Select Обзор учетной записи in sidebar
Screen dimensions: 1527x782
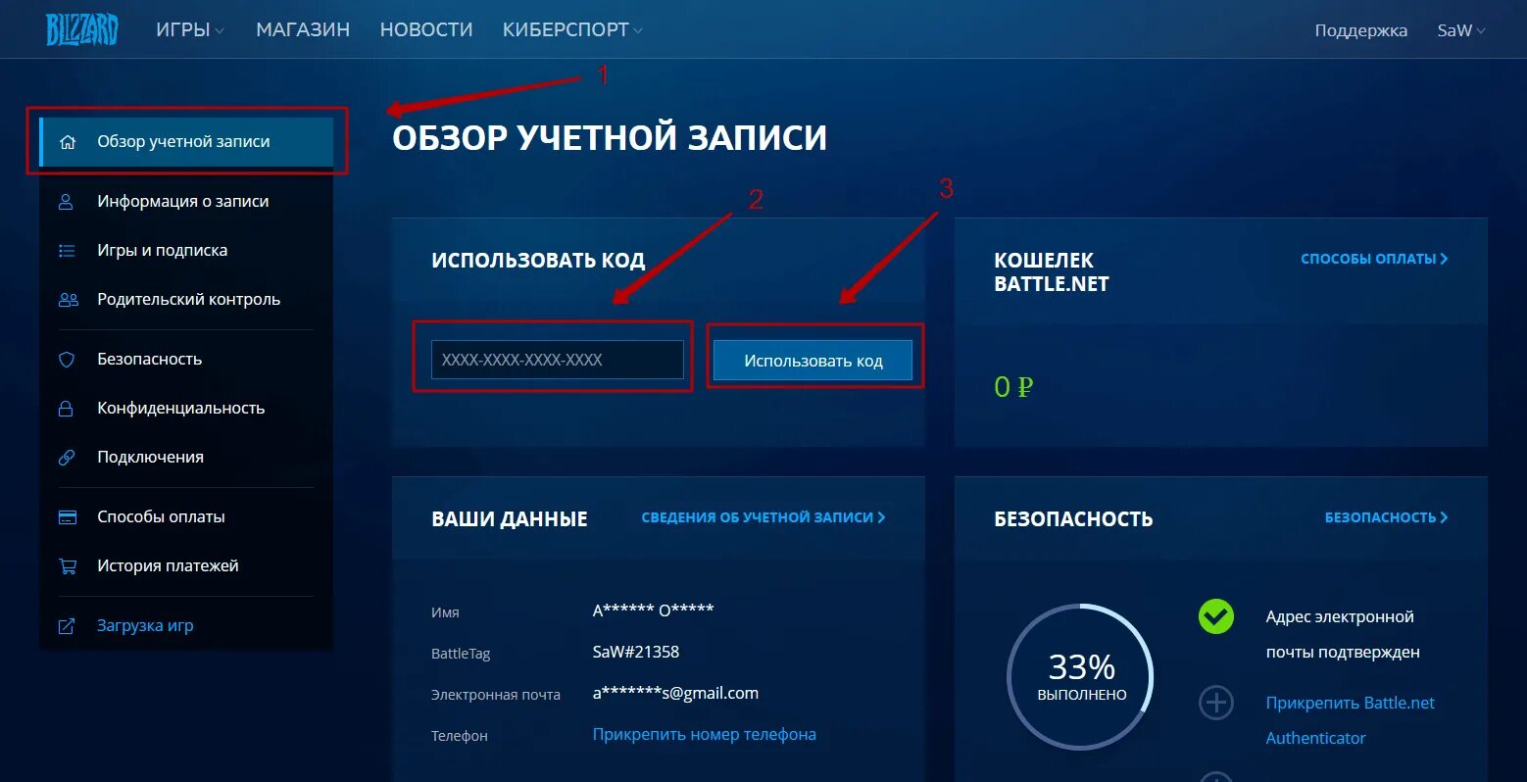coord(186,142)
